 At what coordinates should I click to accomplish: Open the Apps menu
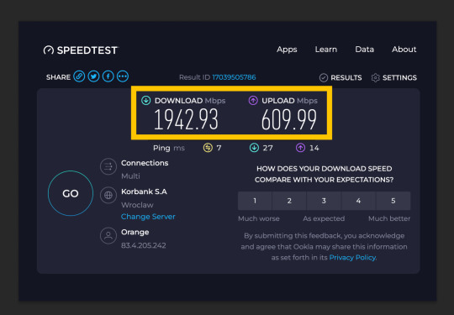point(287,50)
